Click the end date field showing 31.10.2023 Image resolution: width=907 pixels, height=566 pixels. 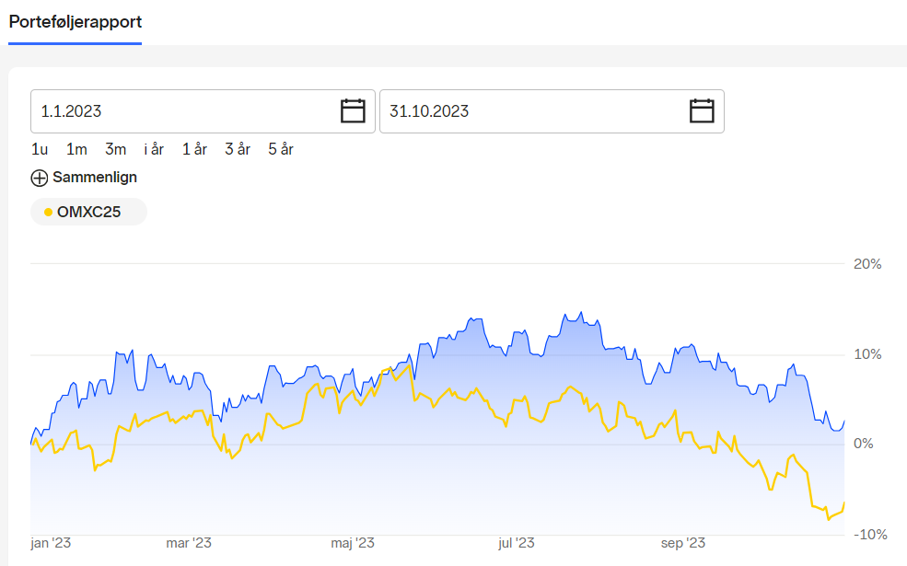point(552,111)
